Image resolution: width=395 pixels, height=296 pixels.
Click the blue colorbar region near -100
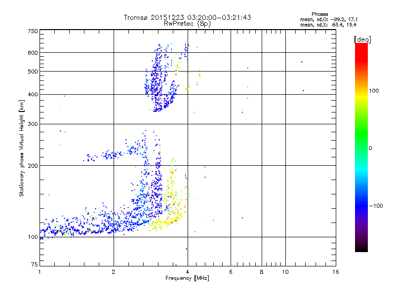point(361,205)
